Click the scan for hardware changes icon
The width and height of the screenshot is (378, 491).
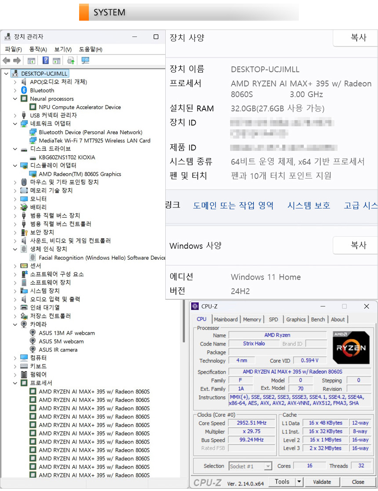coord(85,61)
